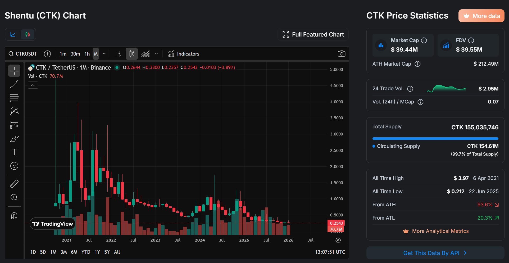Click the FDV bars icon
The height and width of the screenshot is (263, 509).
(x=446, y=45)
